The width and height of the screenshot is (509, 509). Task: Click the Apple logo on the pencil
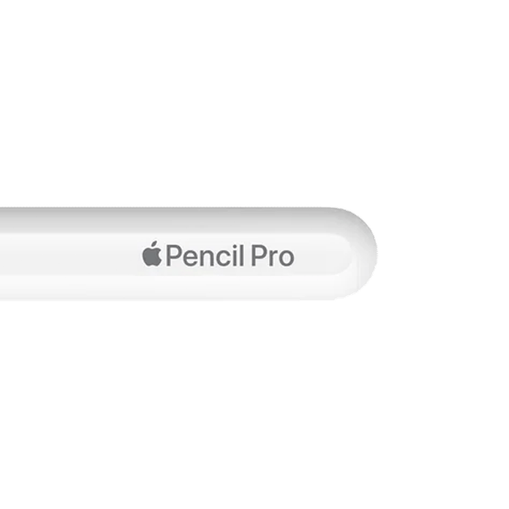151,254
